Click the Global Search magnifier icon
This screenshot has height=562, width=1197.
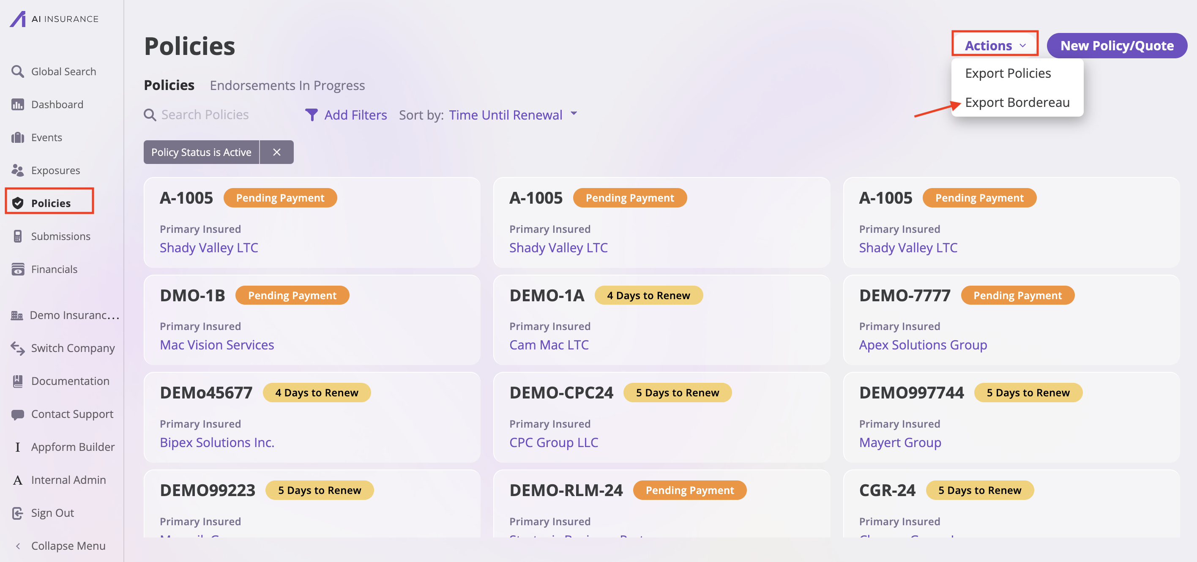pos(17,71)
